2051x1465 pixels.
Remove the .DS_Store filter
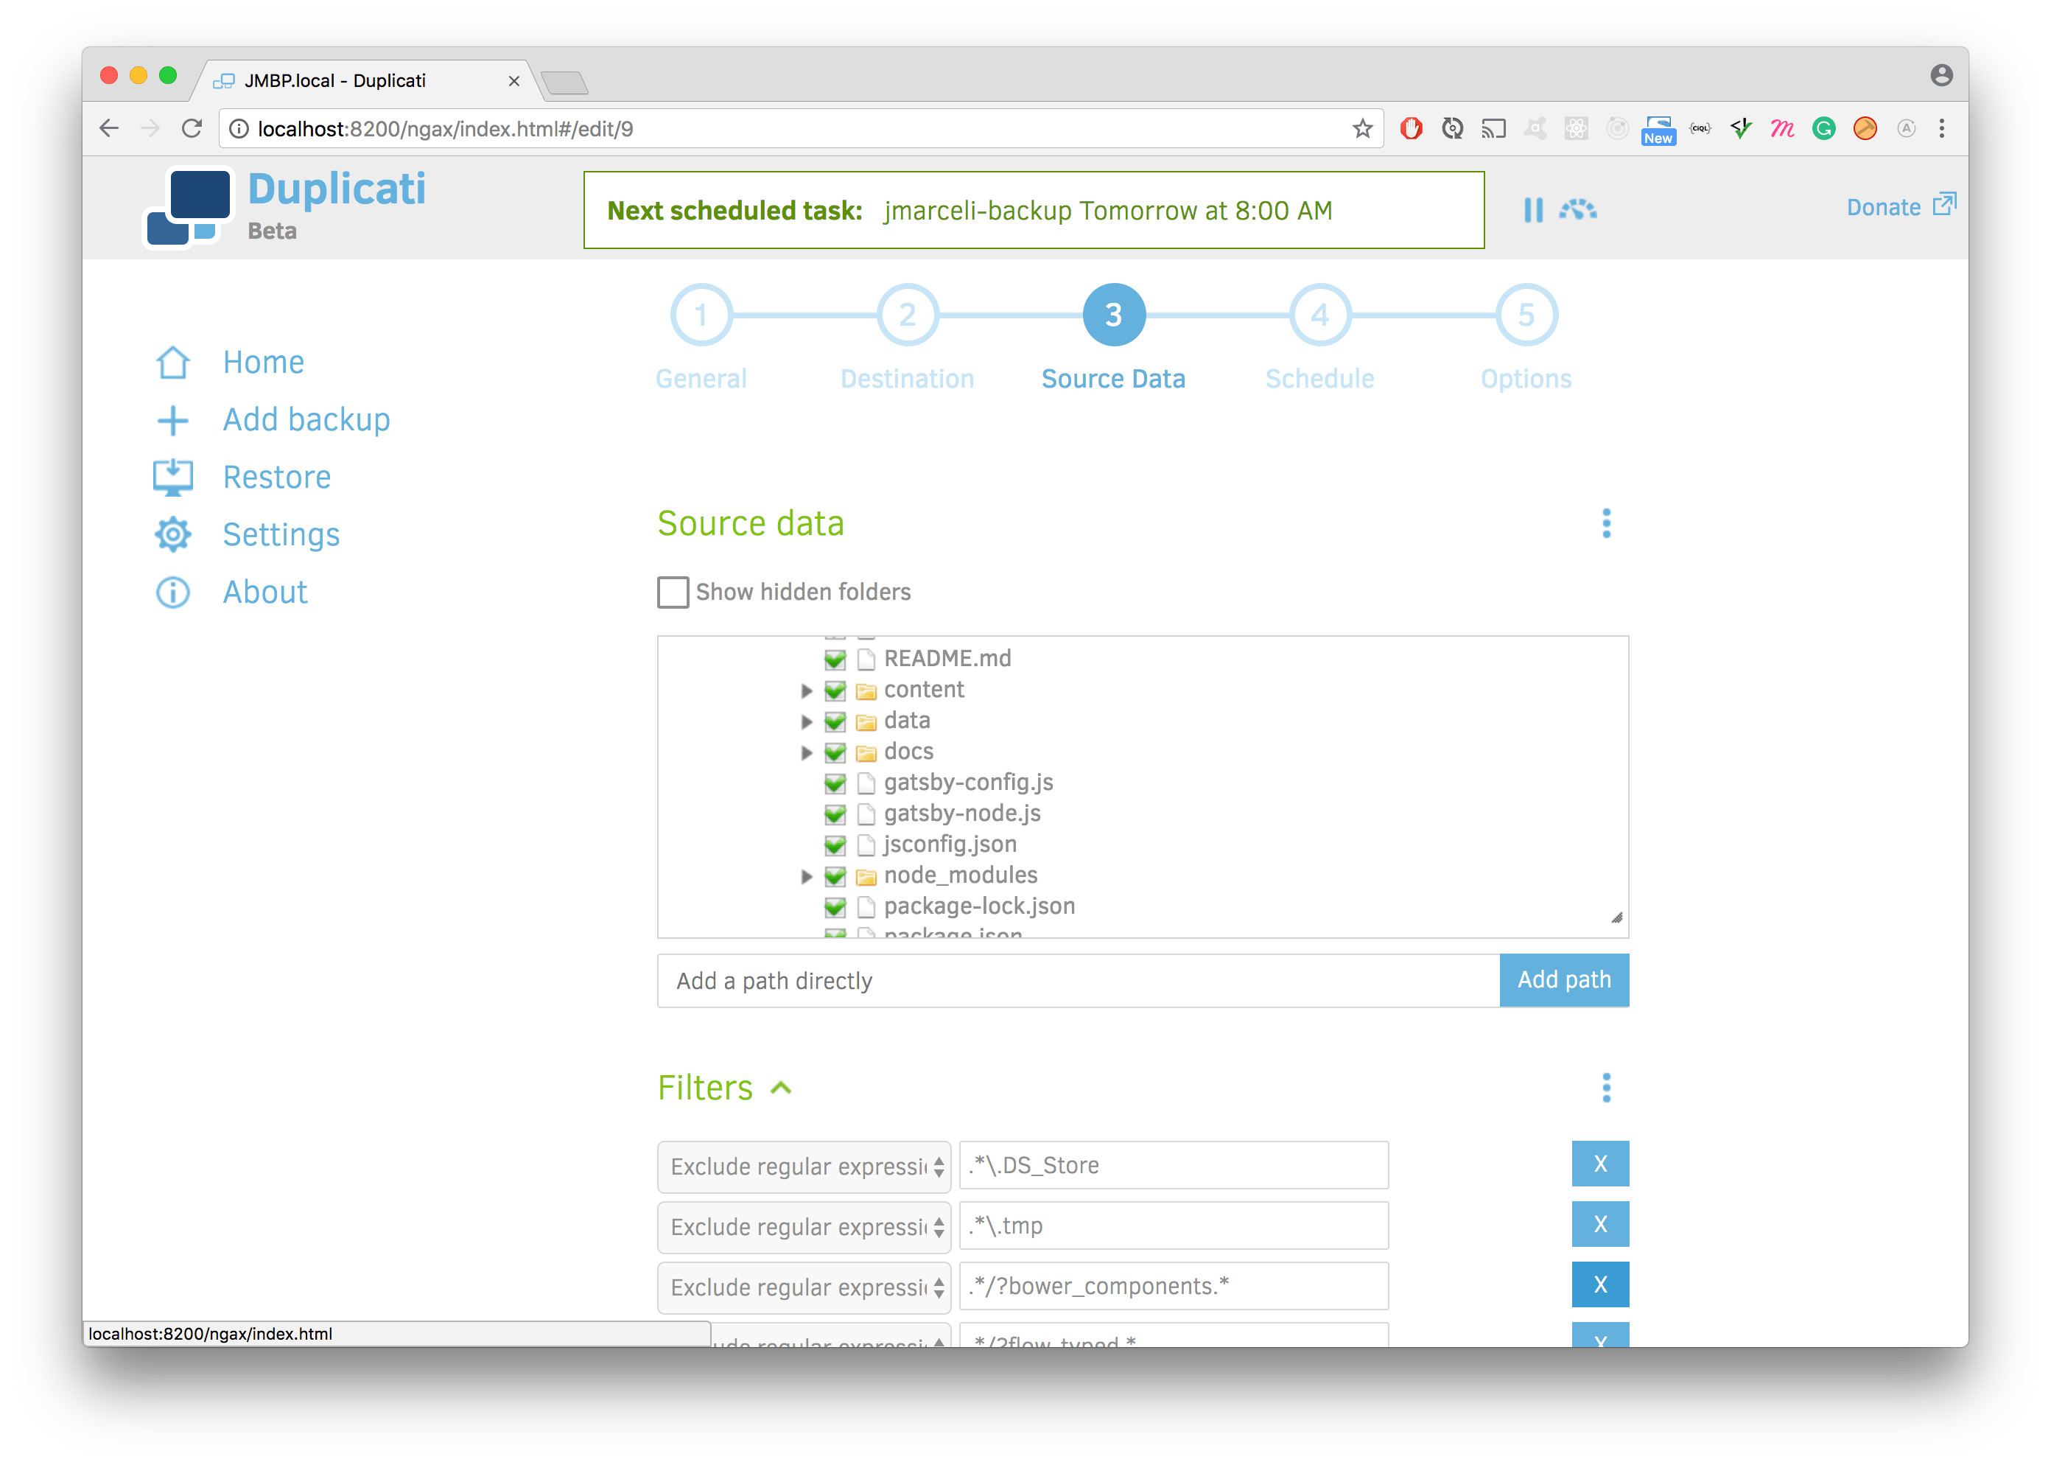[x=1600, y=1164]
